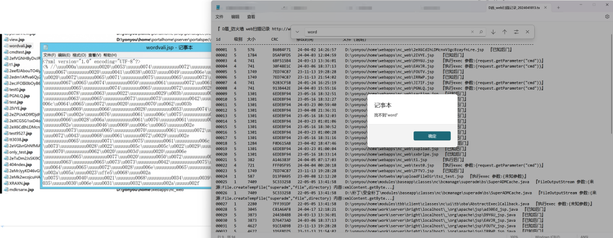Select XRAXN.jsp in the file list
Screen dimensions: 613x238
[19, 183]
